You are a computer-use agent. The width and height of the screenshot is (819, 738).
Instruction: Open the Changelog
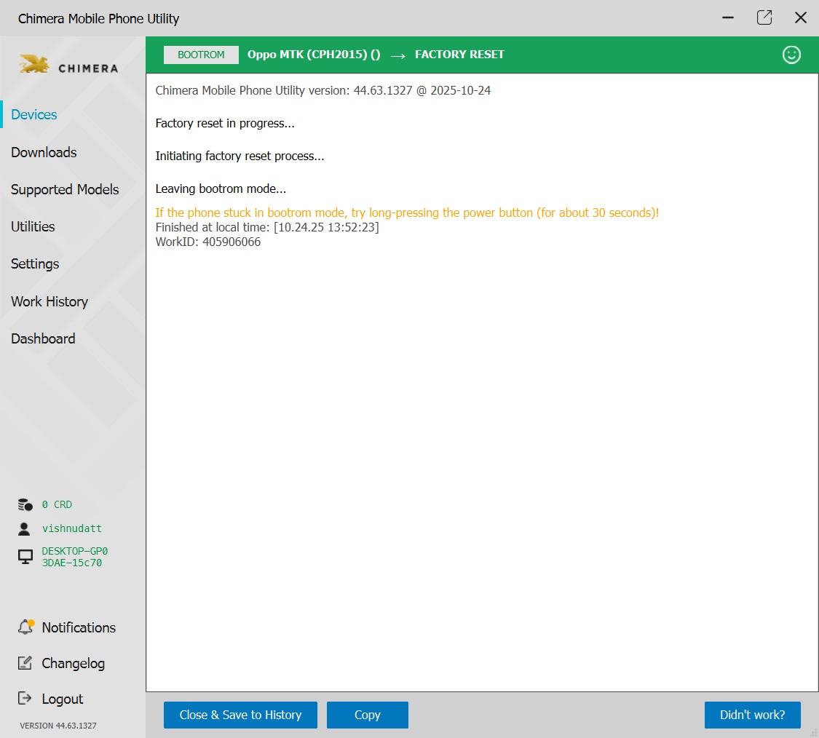[73, 663]
